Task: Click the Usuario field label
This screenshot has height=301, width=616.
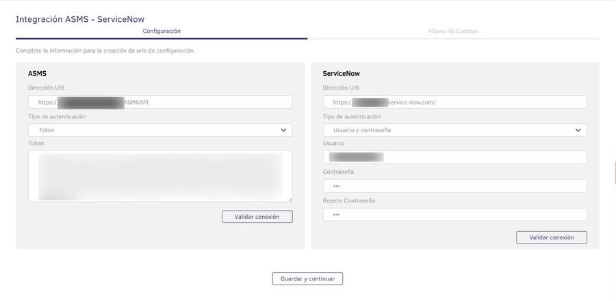Action: click(x=333, y=143)
